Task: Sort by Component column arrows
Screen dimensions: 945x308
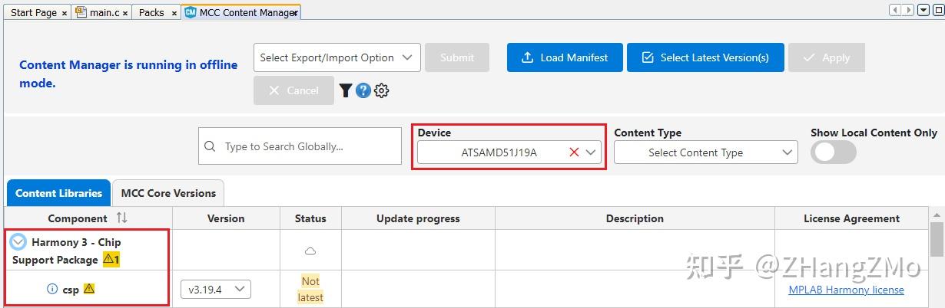Action: 121,218
